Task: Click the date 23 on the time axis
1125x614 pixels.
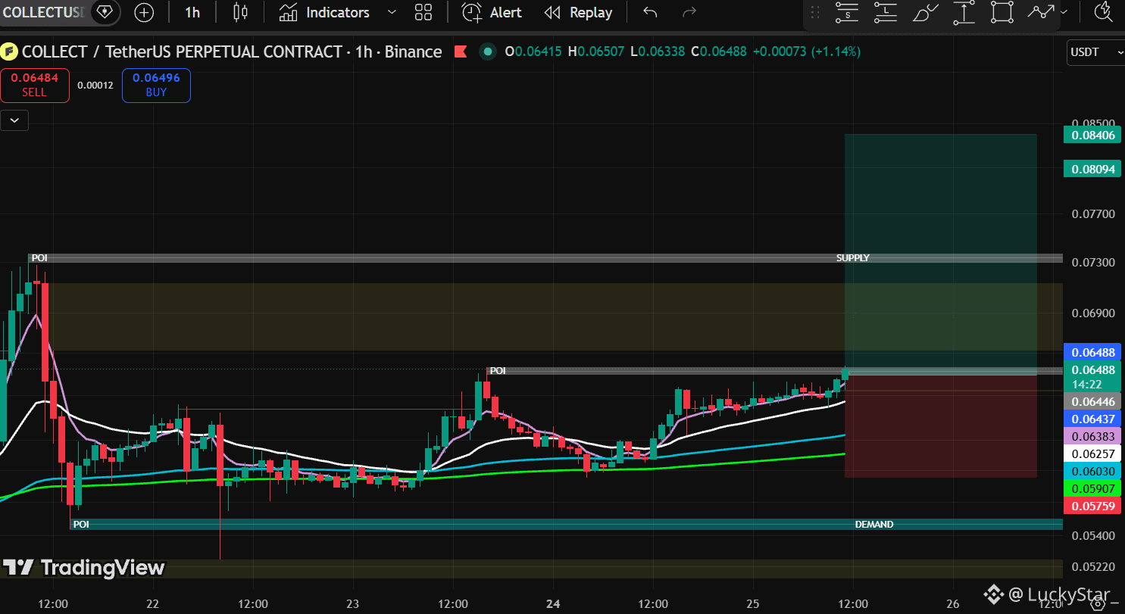Action: click(x=353, y=603)
